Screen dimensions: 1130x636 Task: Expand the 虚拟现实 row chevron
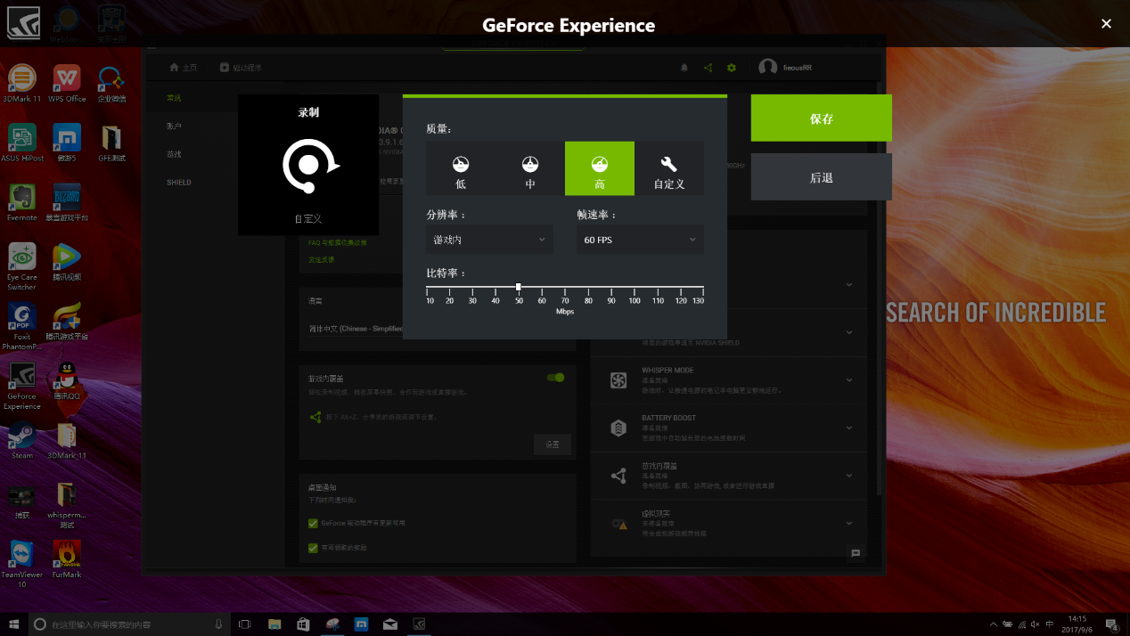pyautogui.click(x=849, y=524)
